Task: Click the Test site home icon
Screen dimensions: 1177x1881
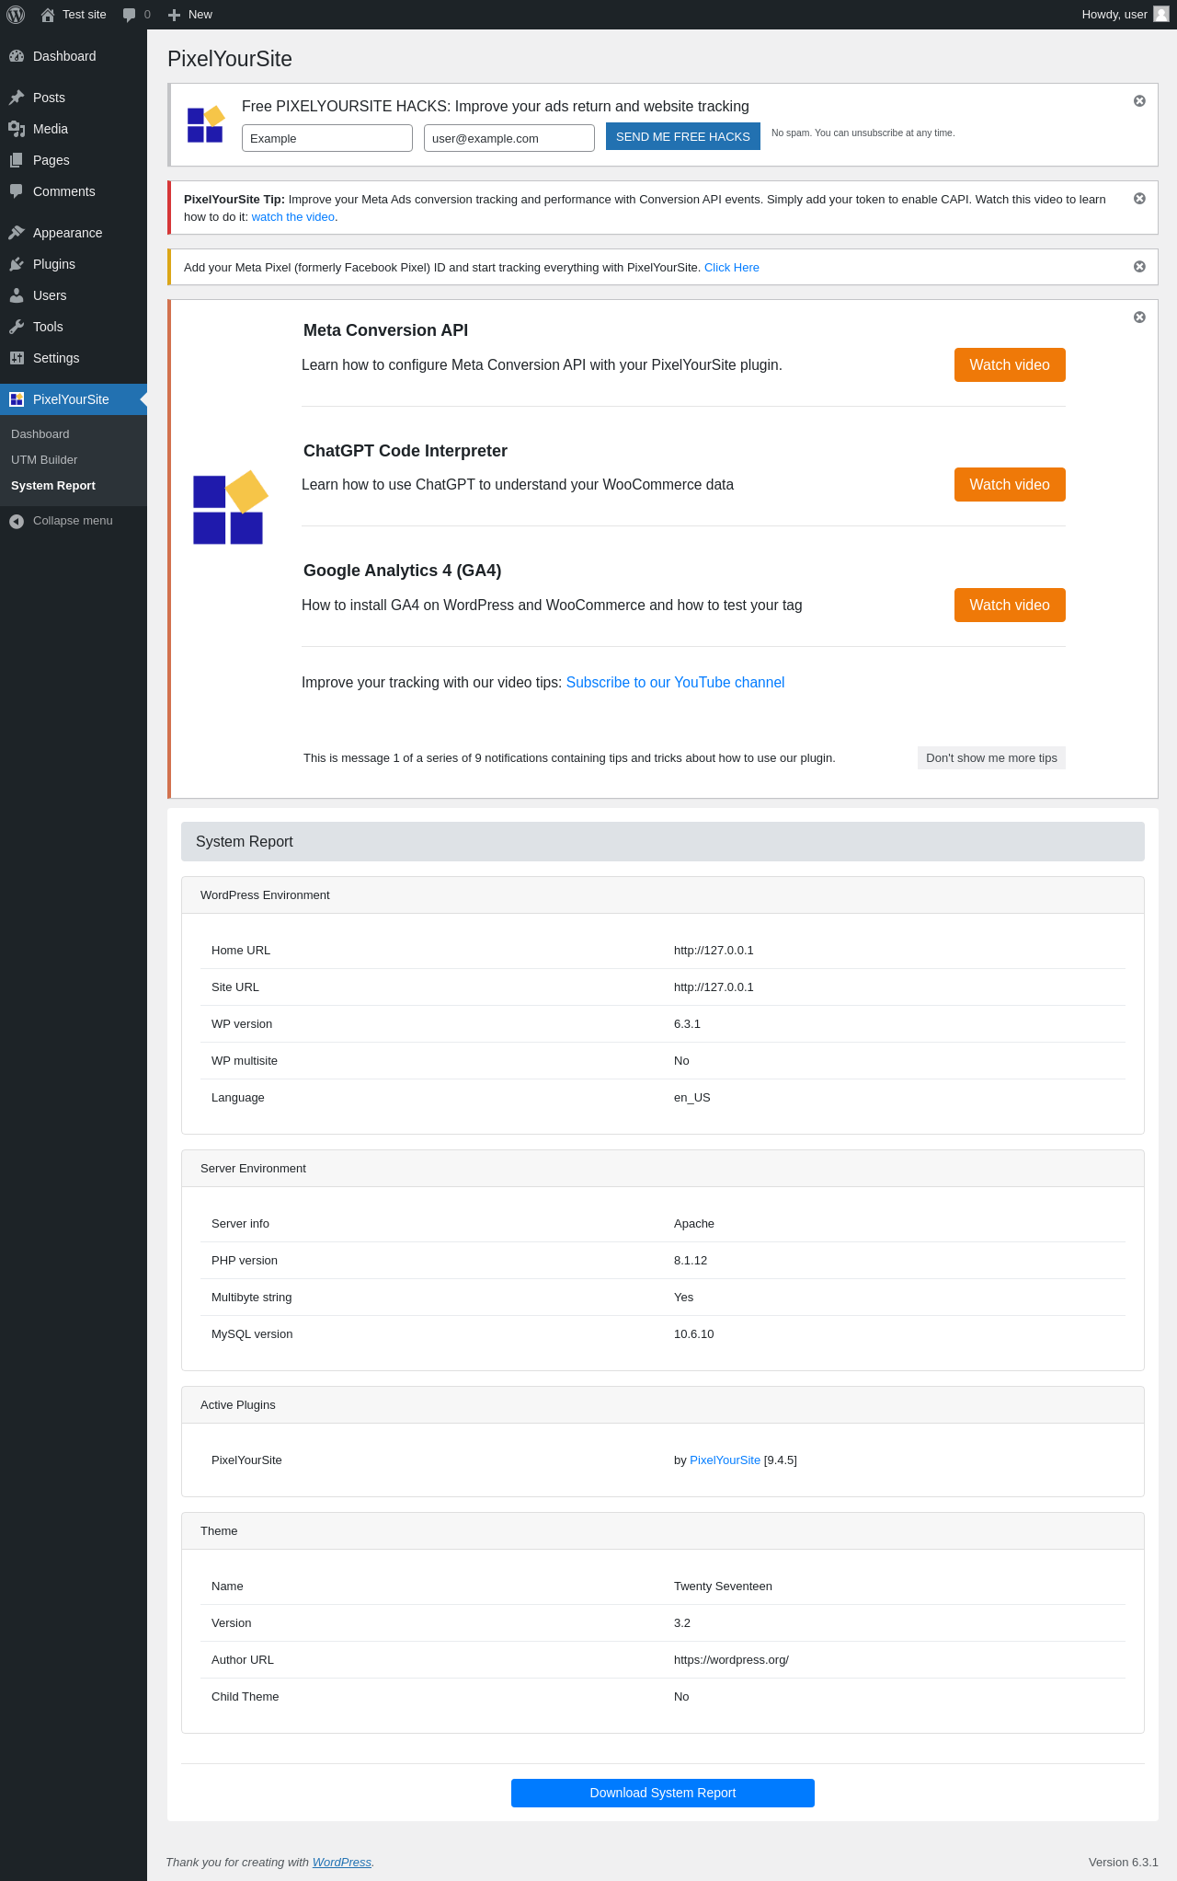Action: (x=48, y=15)
